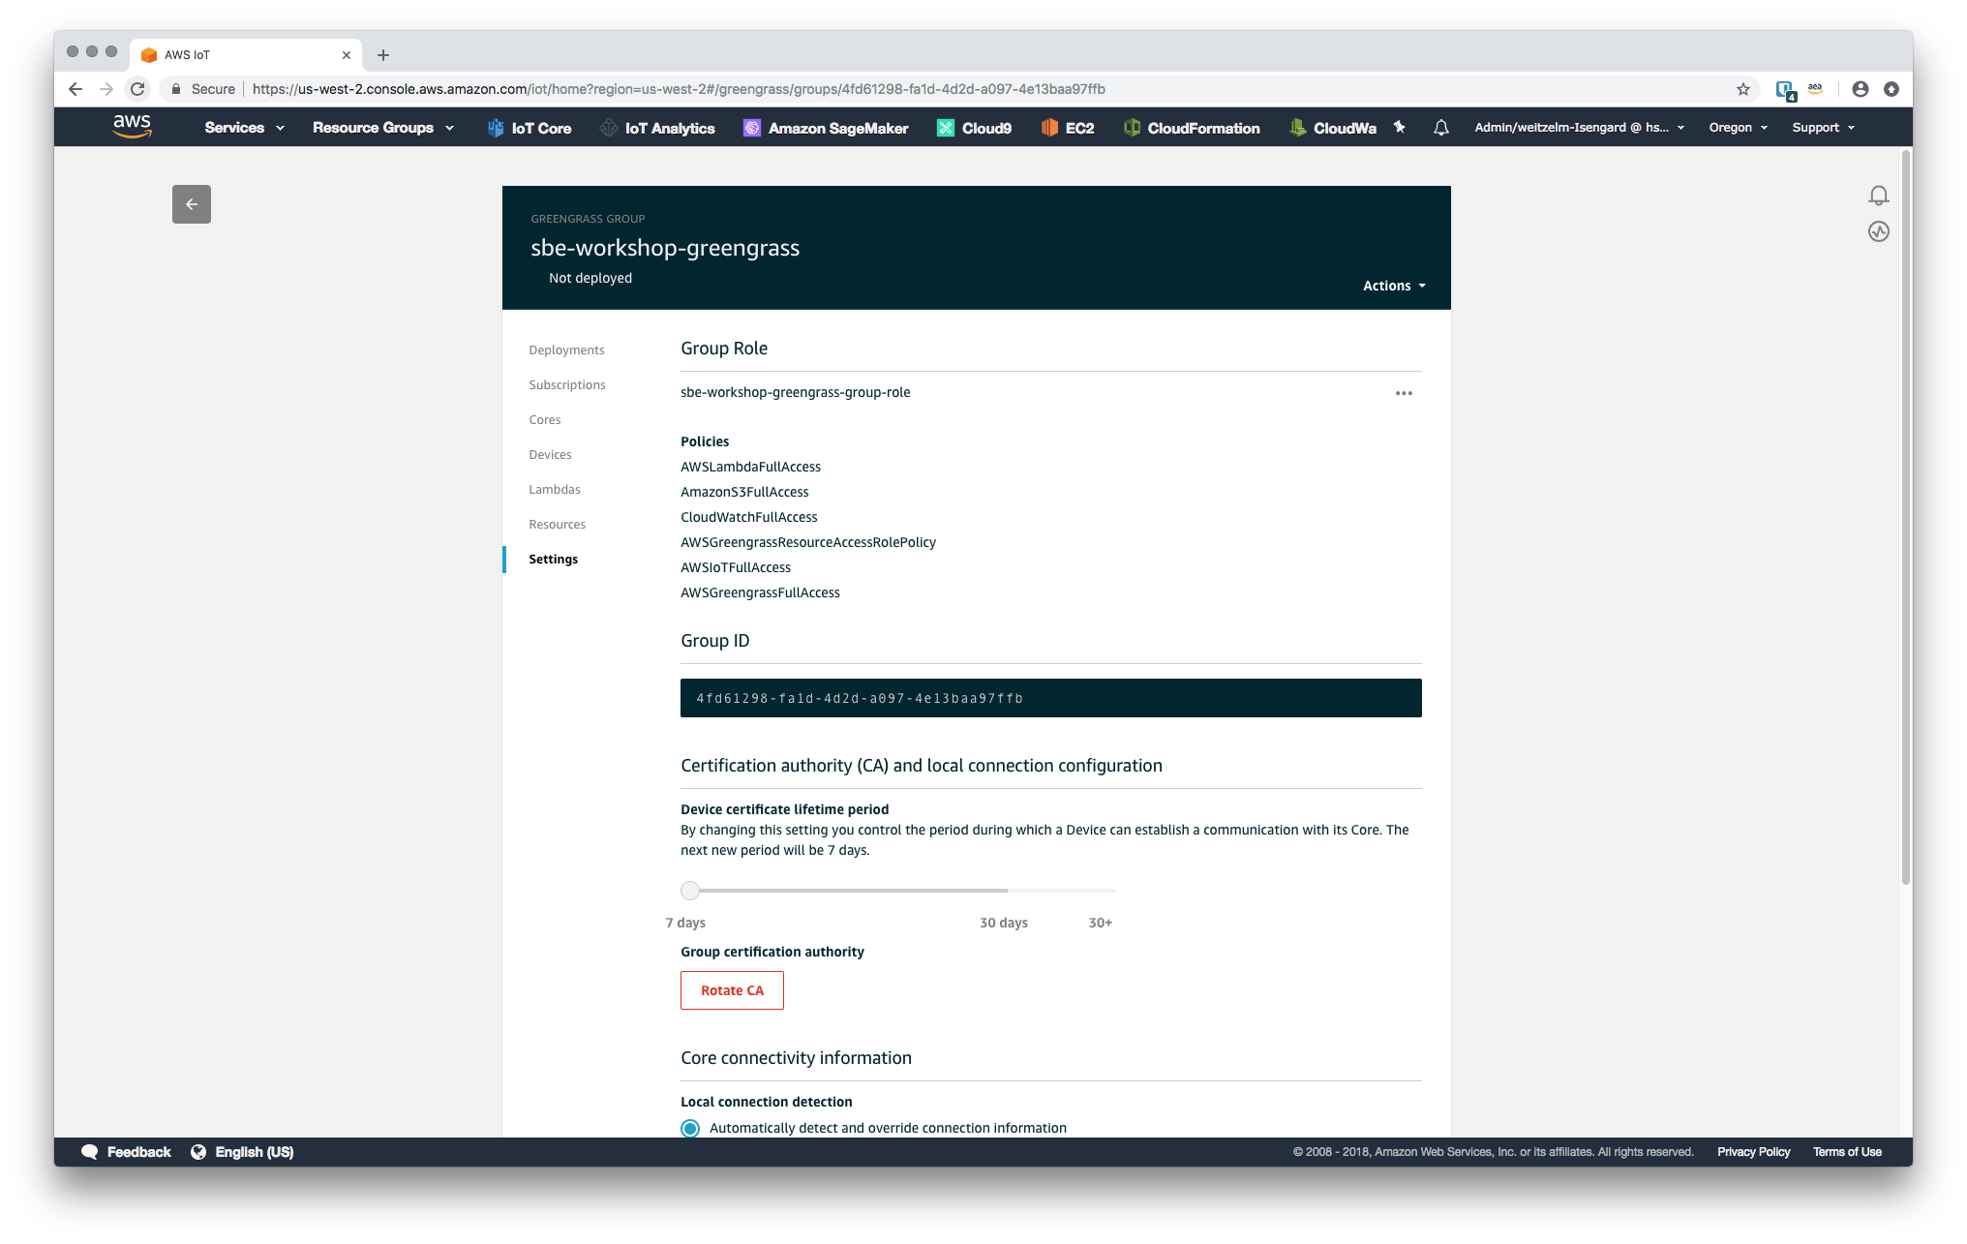The image size is (1967, 1244).
Task: Click AWSLambdaFullAccess policy
Action: (x=750, y=467)
